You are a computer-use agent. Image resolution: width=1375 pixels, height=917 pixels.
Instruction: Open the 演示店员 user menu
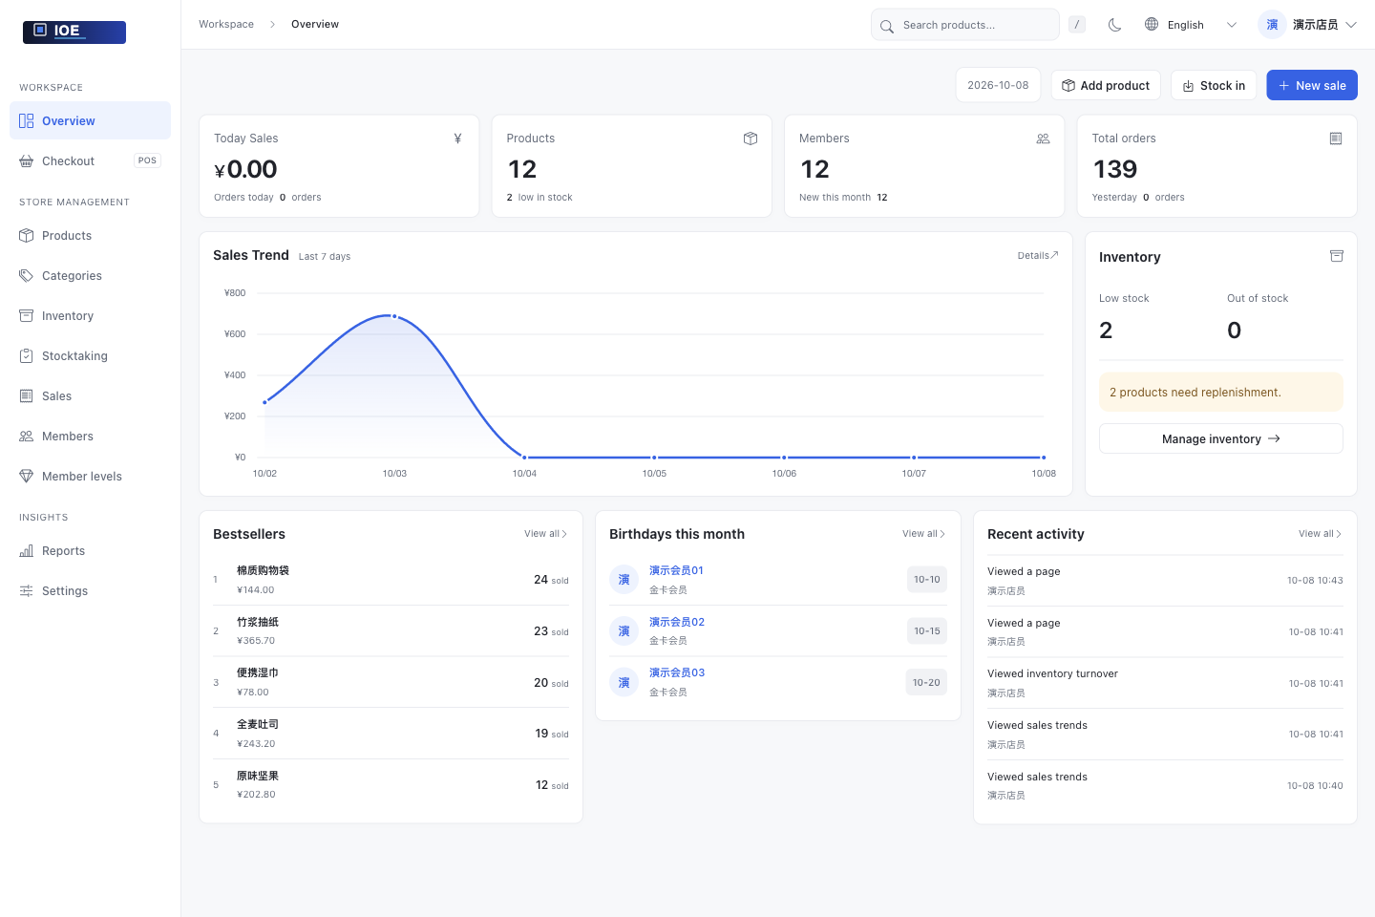(1308, 25)
